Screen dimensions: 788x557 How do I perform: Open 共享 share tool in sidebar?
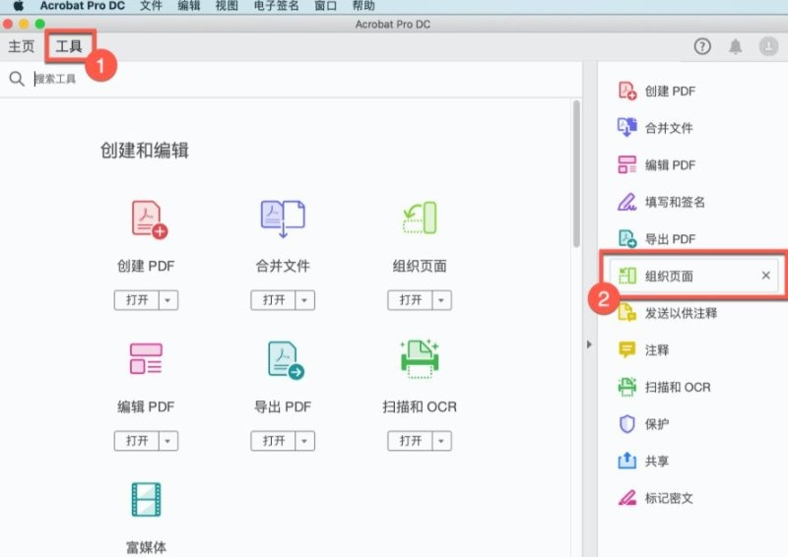tap(643, 461)
